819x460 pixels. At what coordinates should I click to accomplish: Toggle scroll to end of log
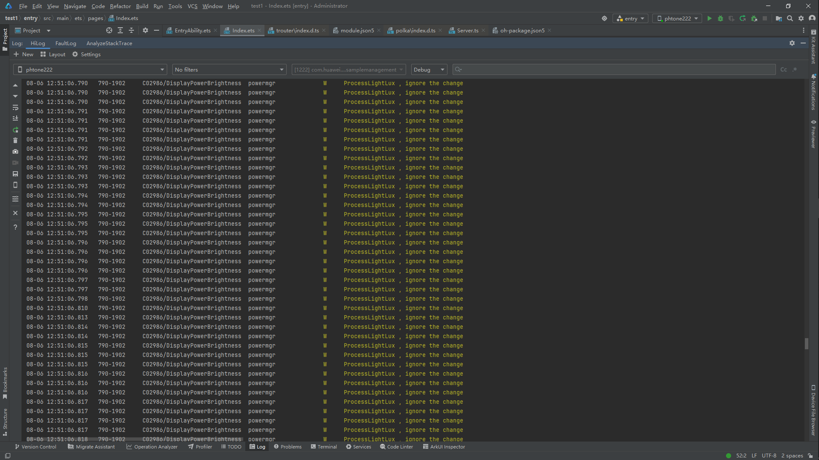15,118
